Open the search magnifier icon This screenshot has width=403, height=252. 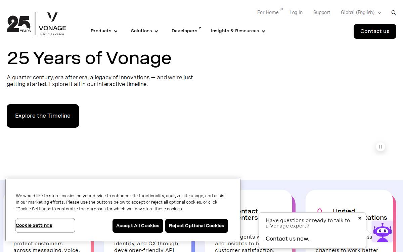point(394,13)
